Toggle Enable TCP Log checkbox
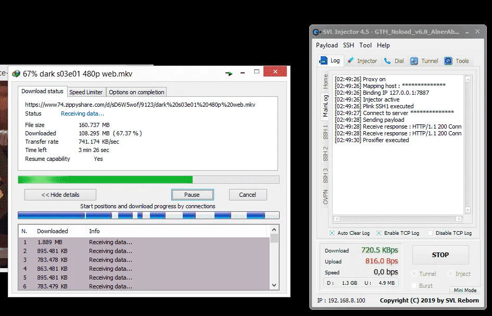 [379, 233]
